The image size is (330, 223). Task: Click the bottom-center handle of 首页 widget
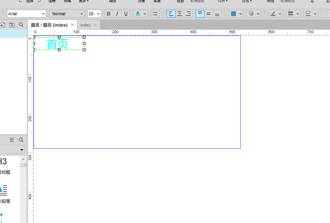click(x=59, y=50)
